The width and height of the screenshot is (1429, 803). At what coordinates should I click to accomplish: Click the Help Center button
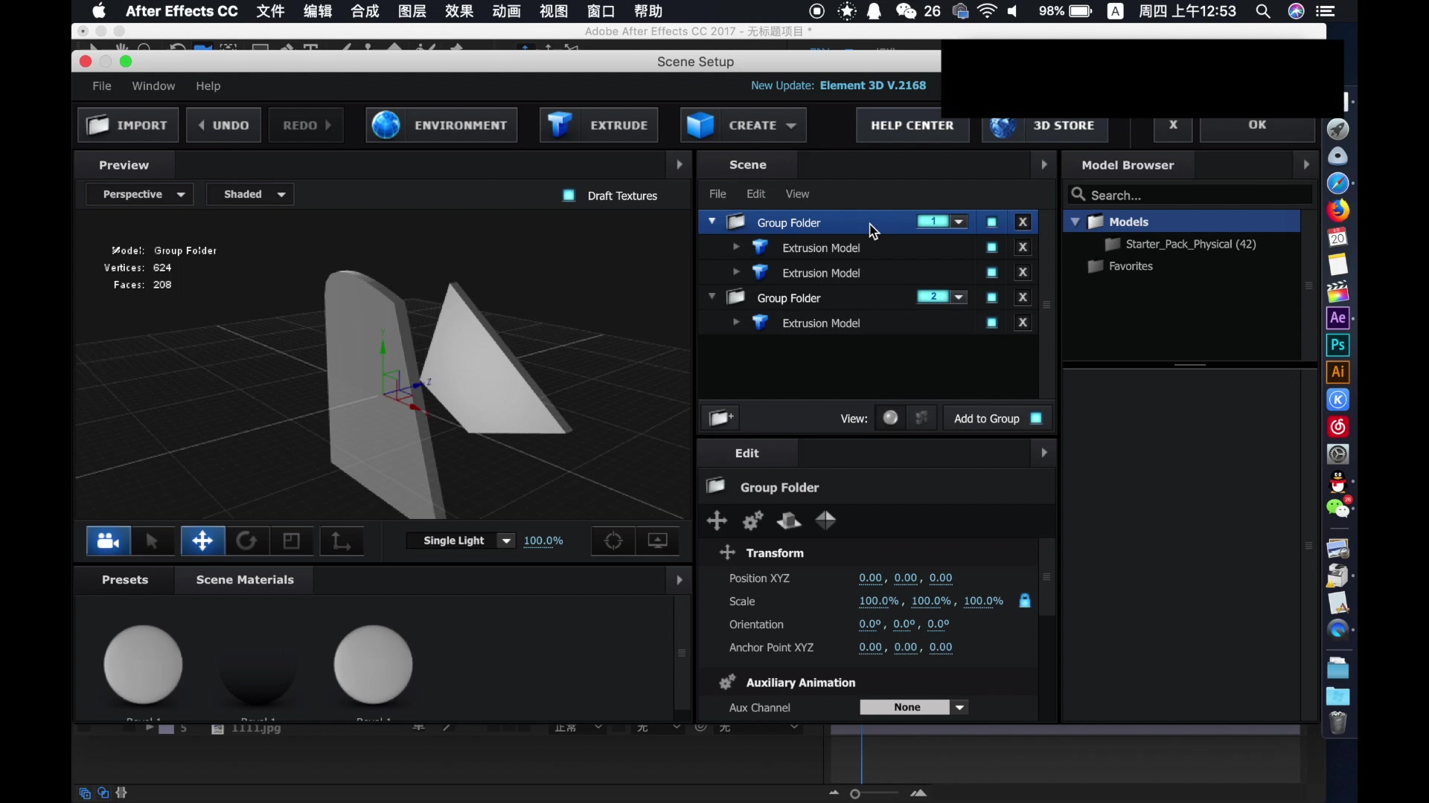tap(912, 126)
